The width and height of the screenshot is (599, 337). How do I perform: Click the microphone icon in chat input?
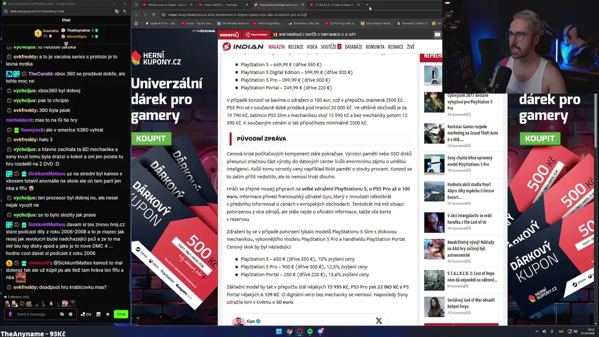pos(10,314)
